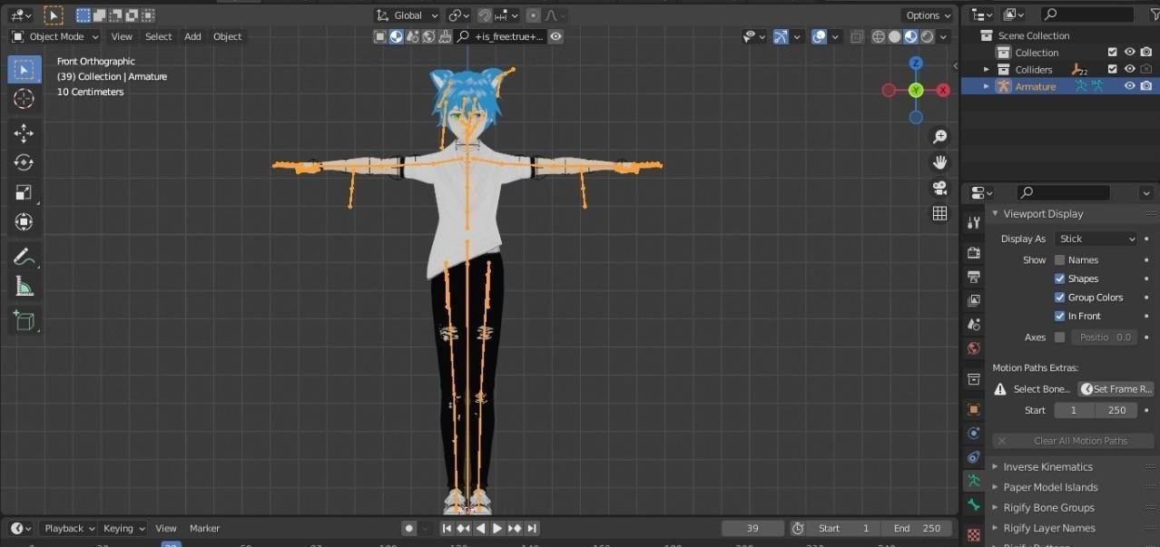The width and height of the screenshot is (1160, 547).
Task: Open the Add menu in viewport header
Action: point(192,36)
